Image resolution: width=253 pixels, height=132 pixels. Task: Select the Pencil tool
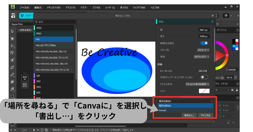tap(12, 75)
